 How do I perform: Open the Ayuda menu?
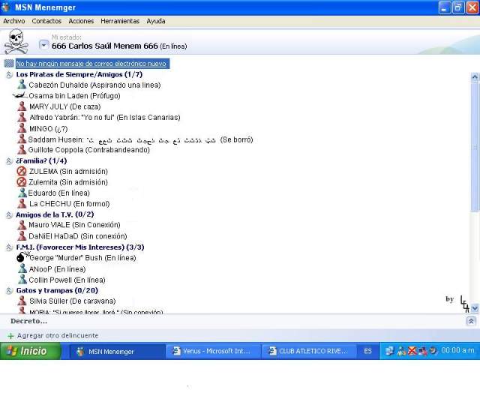[x=156, y=21]
